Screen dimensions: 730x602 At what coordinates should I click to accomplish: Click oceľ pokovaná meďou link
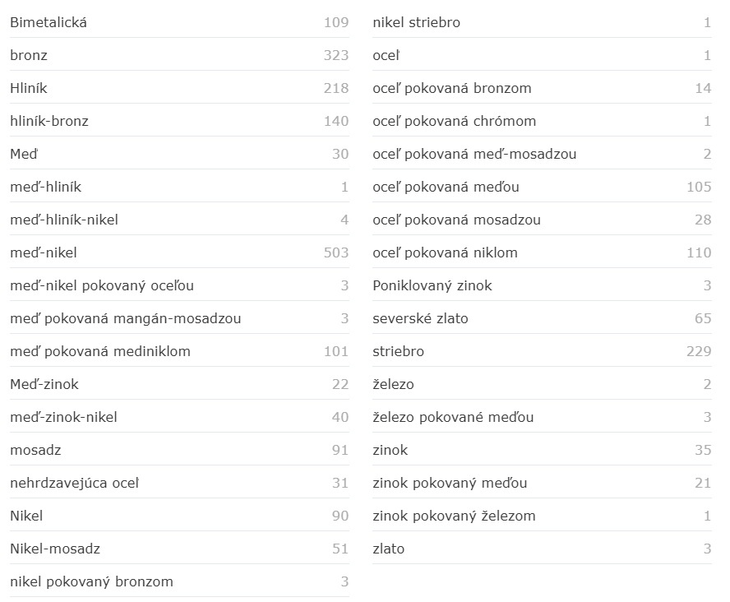click(446, 187)
